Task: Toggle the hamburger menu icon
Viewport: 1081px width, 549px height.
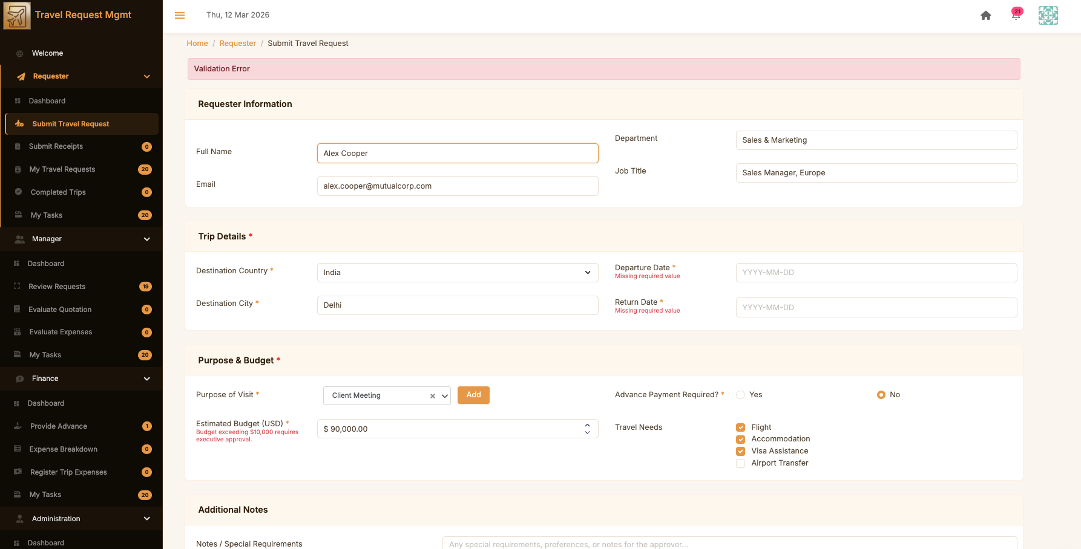Action: point(180,15)
